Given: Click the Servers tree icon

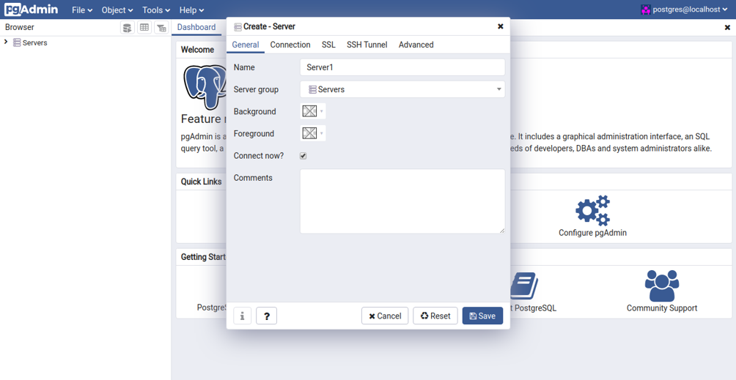Looking at the screenshot, I should click(17, 42).
